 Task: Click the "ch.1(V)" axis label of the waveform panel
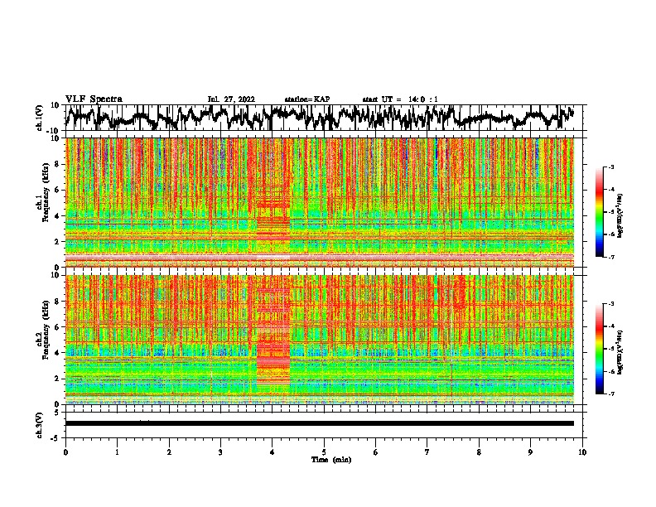[40, 118]
